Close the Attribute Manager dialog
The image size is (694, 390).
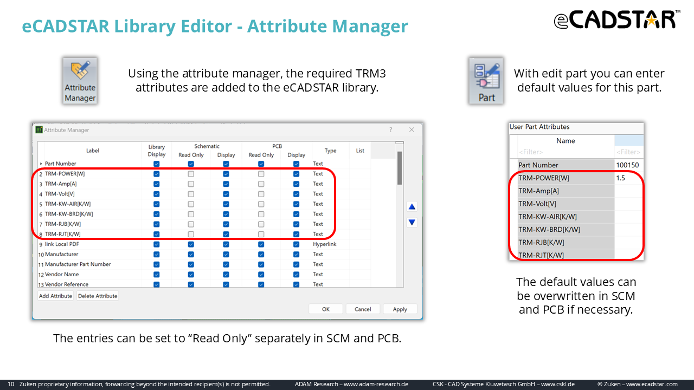[x=412, y=130]
